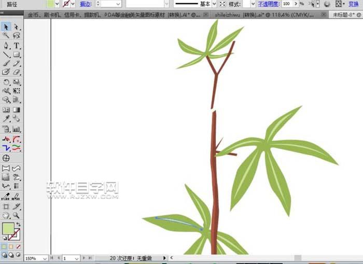
Task: Choose the Magic Wand tool
Action: (x=6, y=36)
